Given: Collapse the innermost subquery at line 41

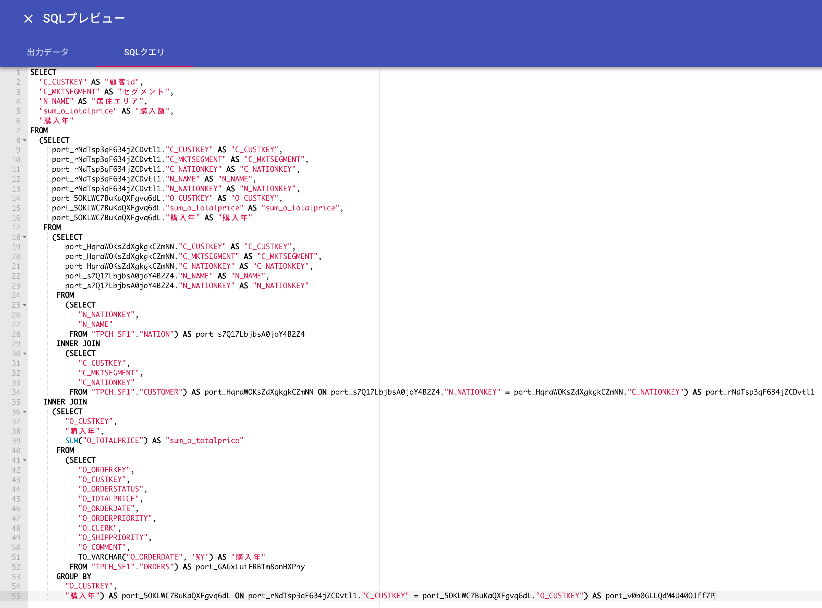Looking at the screenshot, I should [x=24, y=461].
